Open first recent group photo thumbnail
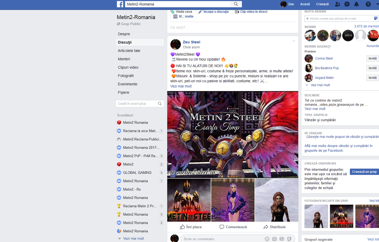Image resolution: width=379 pixels, height=242 pixels. (x=316, y=216)
